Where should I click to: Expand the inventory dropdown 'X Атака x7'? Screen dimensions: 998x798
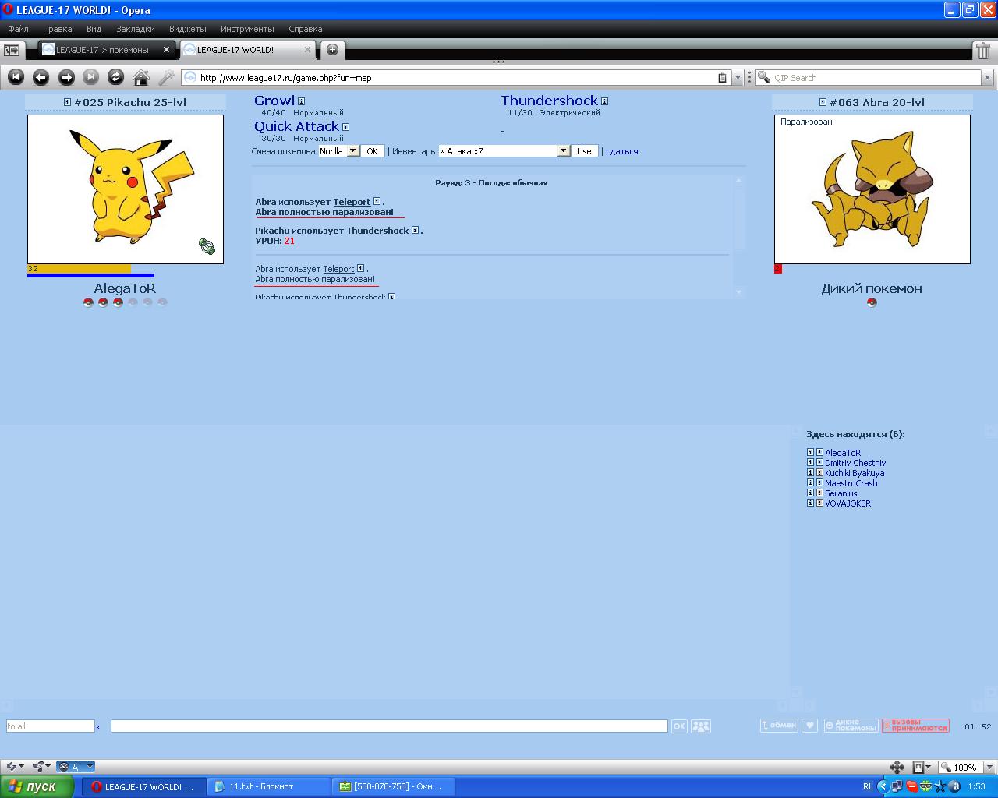click(x=564, y=151)
